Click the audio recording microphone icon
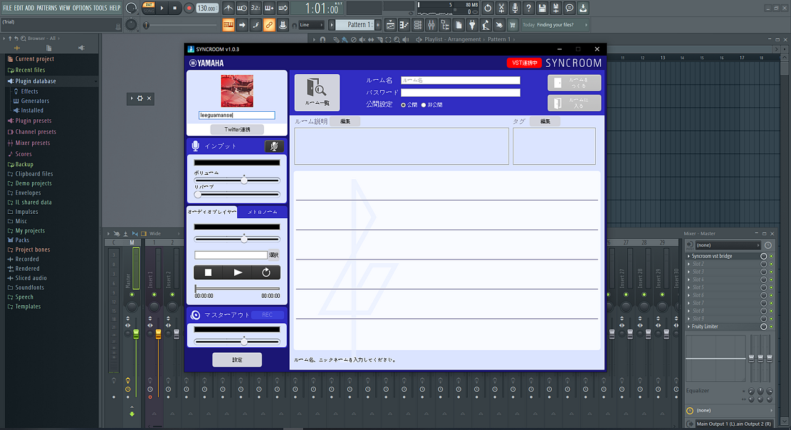The image size is (791, 430). [x=515, y=8]
